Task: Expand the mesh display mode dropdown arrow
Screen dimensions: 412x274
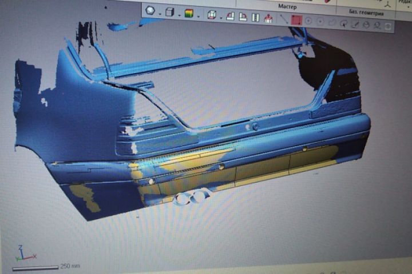Action: (160, 14)
